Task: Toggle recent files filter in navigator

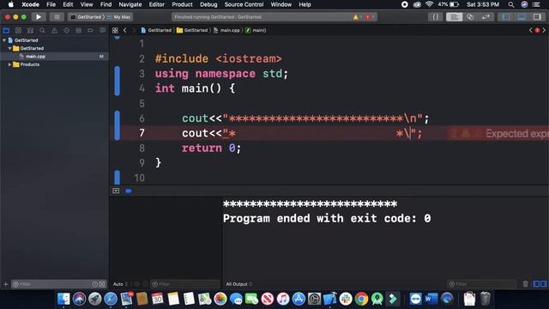Action: (95, 284)
